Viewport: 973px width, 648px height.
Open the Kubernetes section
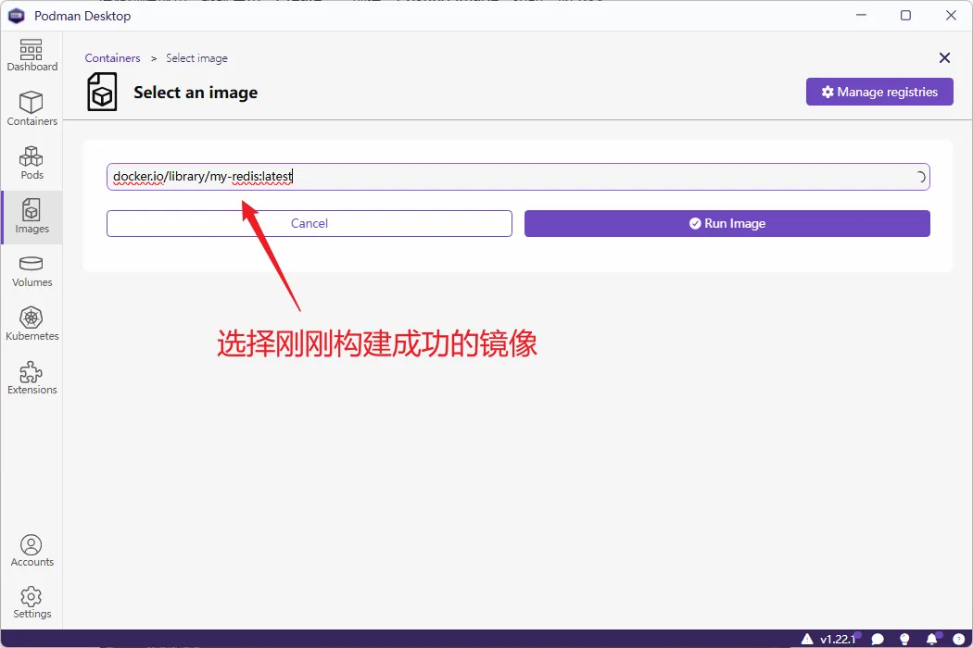coord(32,324)
